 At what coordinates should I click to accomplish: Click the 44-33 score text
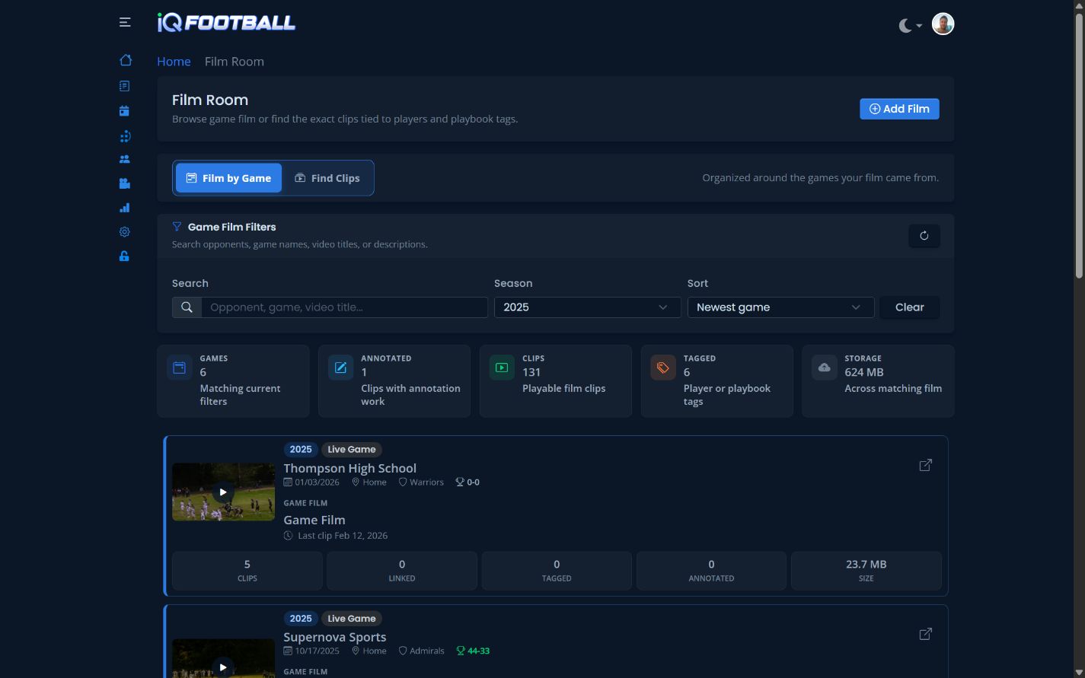pos(479,651)
